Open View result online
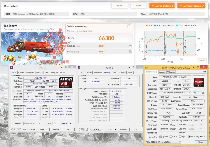Screen dimensions: 210x147 (x=191, y=6)
